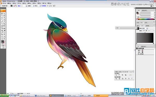Switch to the Transparency panel tab

pos(147,26)
